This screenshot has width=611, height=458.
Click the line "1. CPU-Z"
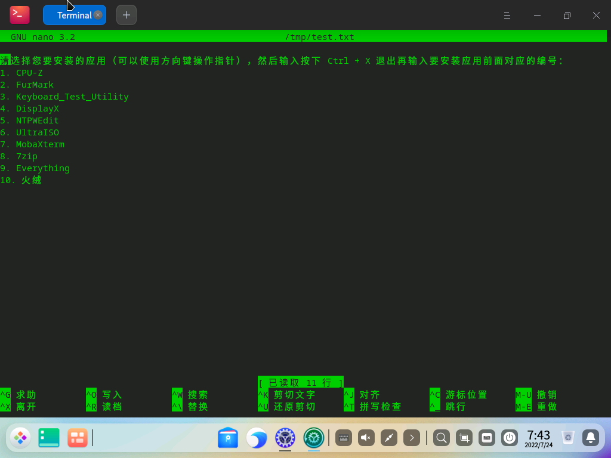21,73
